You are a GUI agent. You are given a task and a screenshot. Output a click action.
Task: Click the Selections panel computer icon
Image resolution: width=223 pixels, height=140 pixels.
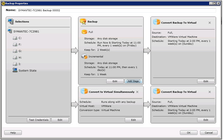[x=11, y=21]
